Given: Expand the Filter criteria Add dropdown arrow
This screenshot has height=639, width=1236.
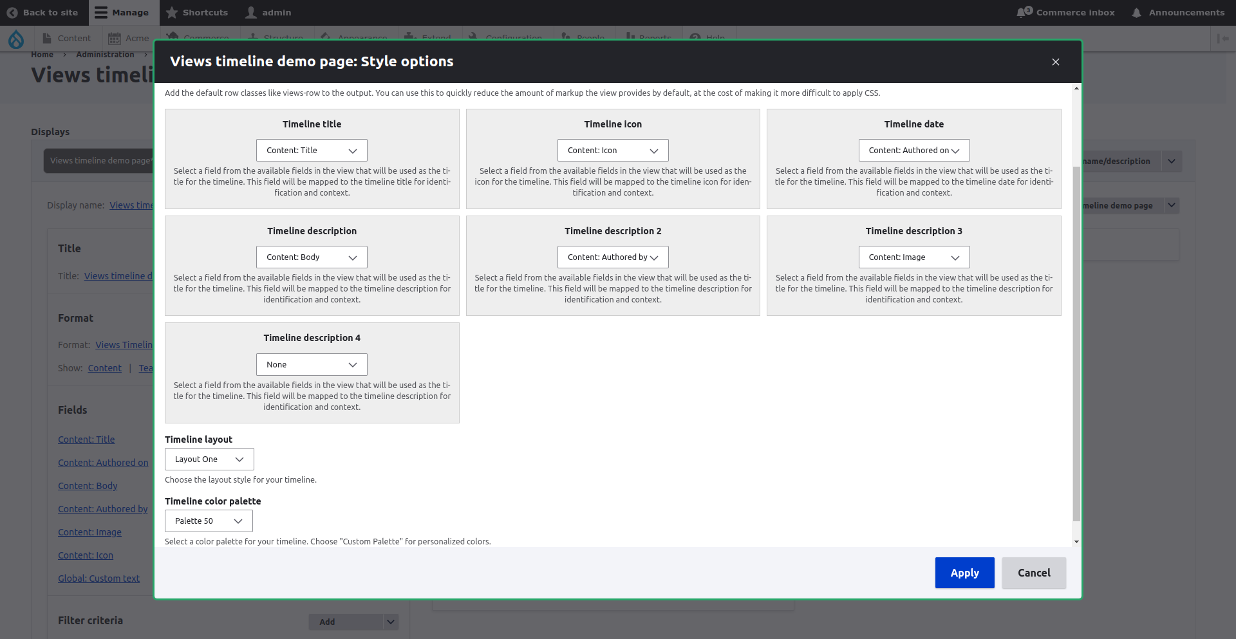Looking at the screenshot, I should tap(391, 622).
